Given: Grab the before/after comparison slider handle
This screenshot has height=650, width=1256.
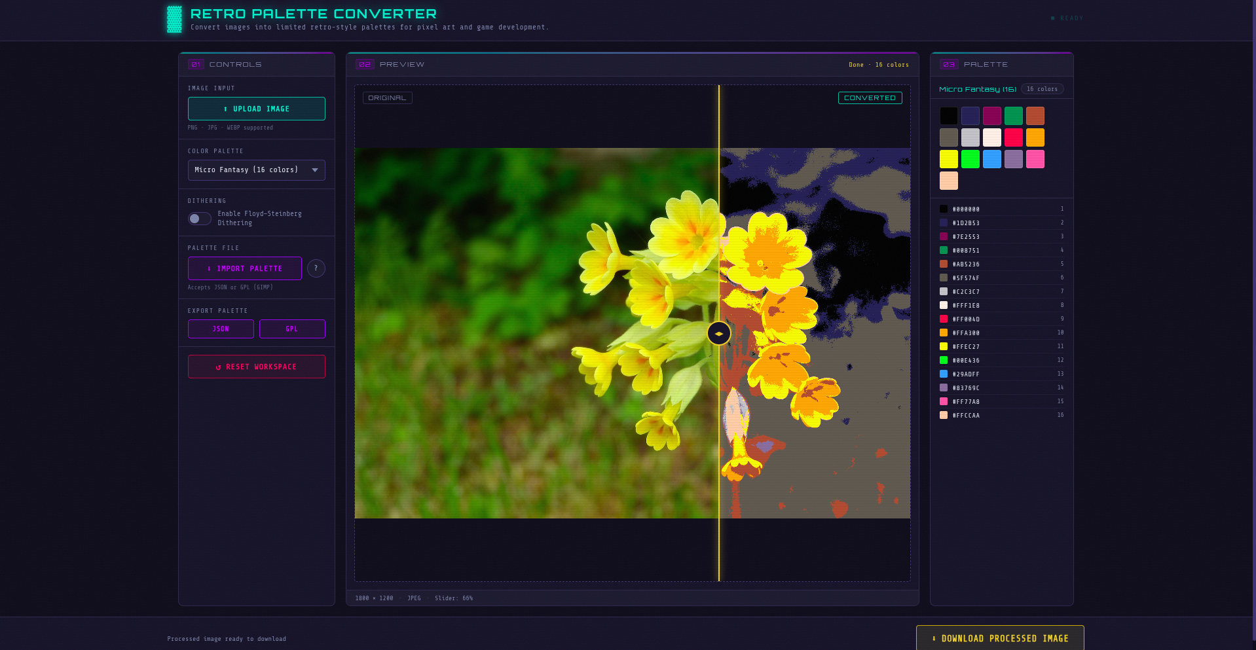Looking at the screenshot, I should 719,333.
